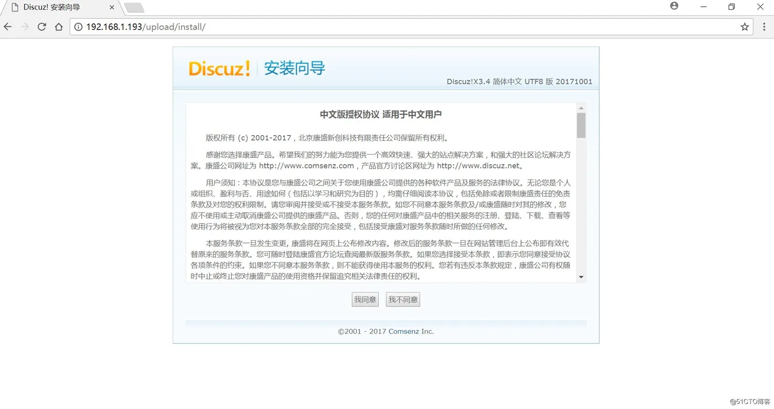774x409 pixels.
Task: Close the Chrome window
Action: pos(760,7)
